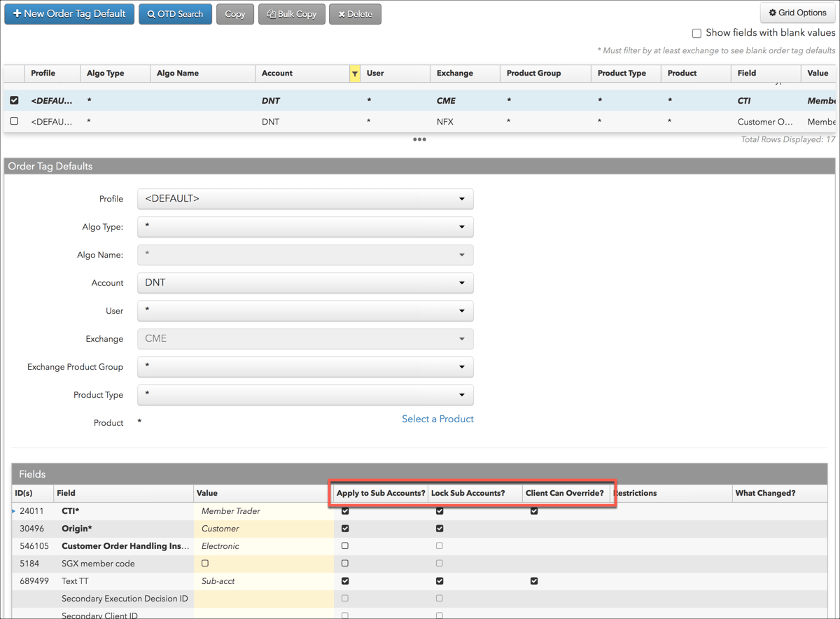The width and height of the screenshot is (840, 619).
Task: Click the ID 689499 cell
Action: pos(34,581)
